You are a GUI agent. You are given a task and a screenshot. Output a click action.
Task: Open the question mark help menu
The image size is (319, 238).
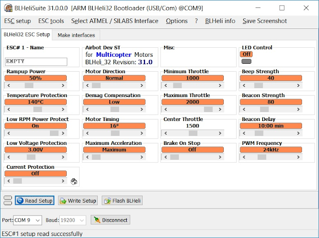[196, 21]
